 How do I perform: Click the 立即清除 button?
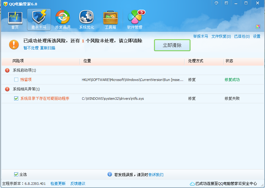172,45
